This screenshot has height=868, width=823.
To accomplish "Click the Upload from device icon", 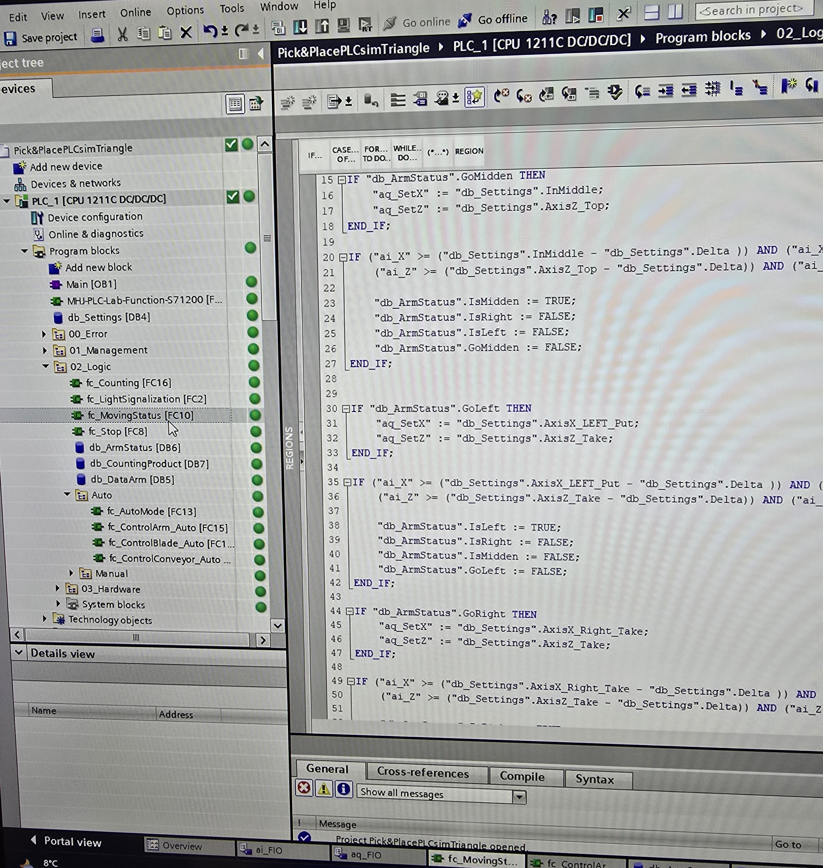I will pyautogui.click(x=322, y=26).
